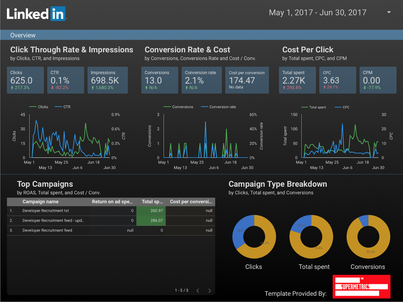Open the date range picker dropdown arrow

[x=389, y=12]
